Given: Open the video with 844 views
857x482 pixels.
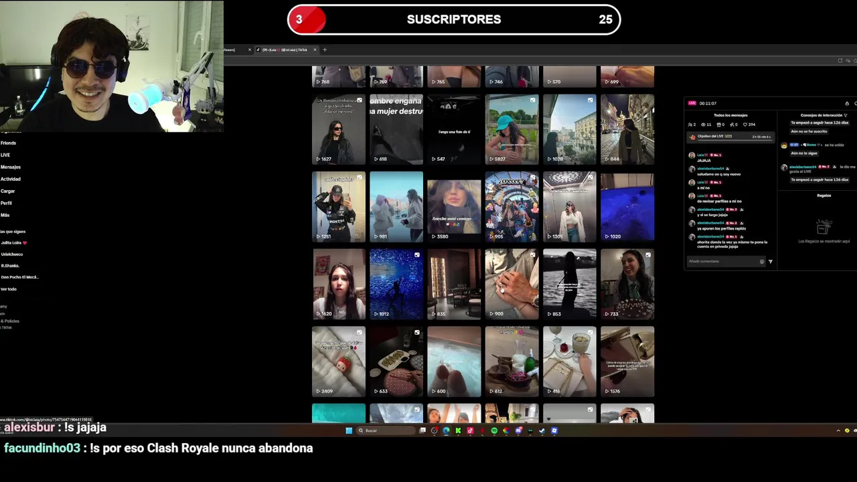Looking at the screenshot, I should tap(627, 129).
